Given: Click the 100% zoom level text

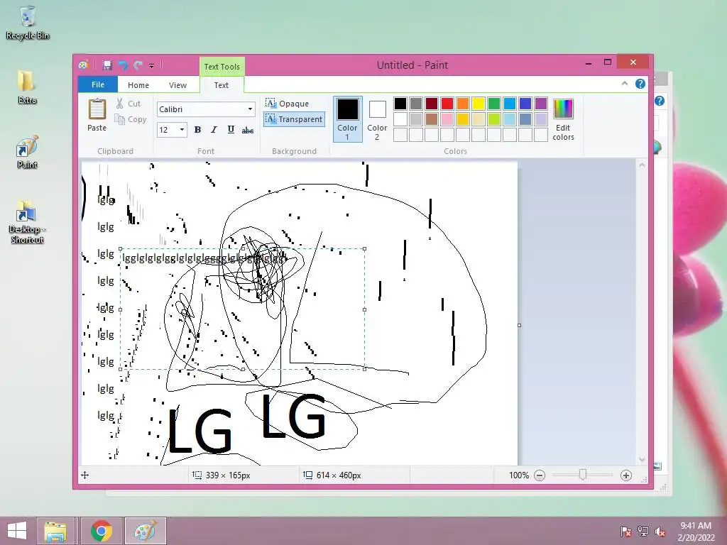Looking at the screenshot, I should [519, 475].
